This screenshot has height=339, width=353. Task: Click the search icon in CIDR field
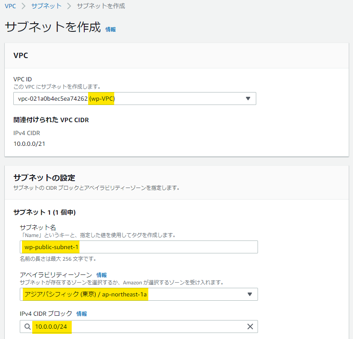pos(28,327)
